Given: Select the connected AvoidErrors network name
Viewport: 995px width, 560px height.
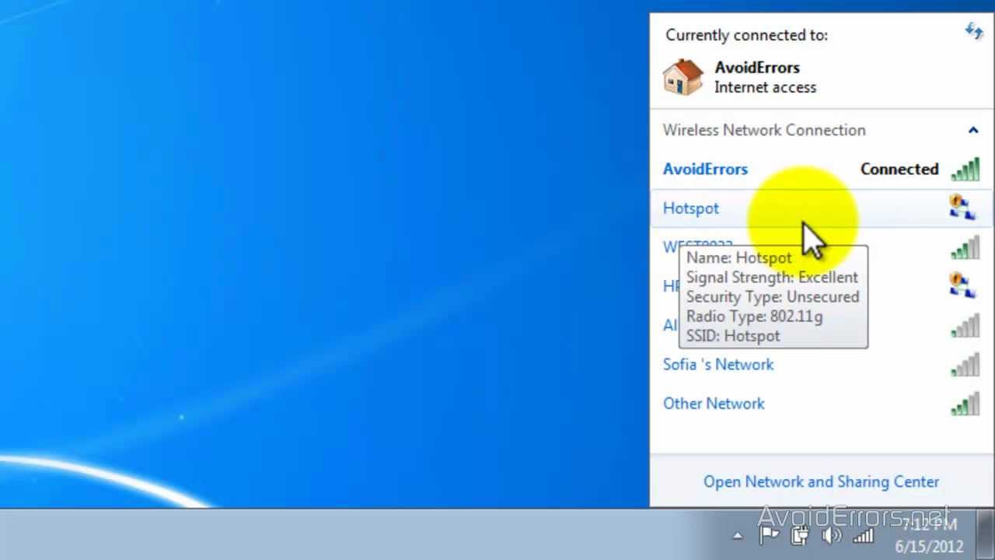Looking at the screenshot, I should point(705,169).
